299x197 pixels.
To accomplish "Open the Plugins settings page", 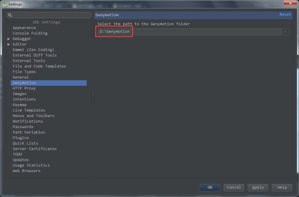I will coord(21,138).
